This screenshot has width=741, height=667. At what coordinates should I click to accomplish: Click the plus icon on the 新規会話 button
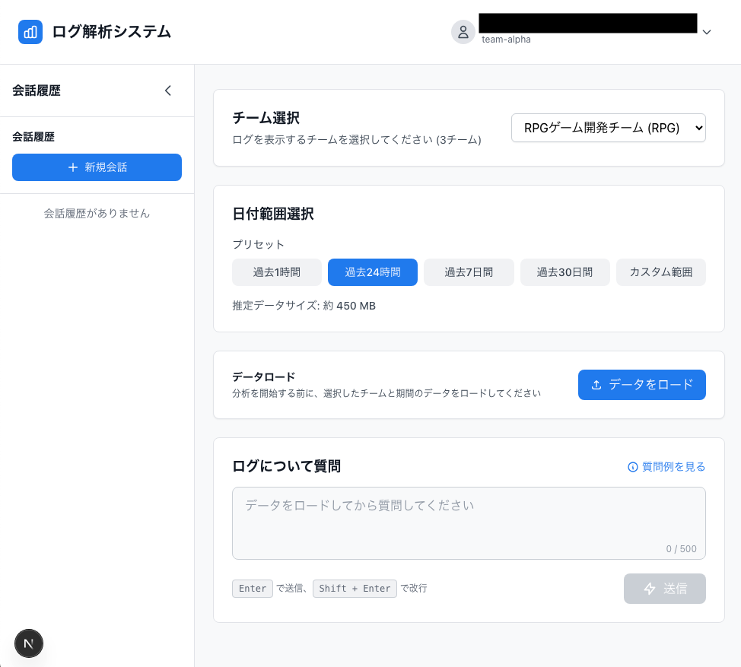72,167
